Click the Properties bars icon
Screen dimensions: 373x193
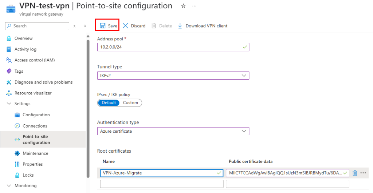(x=17, y=164)
